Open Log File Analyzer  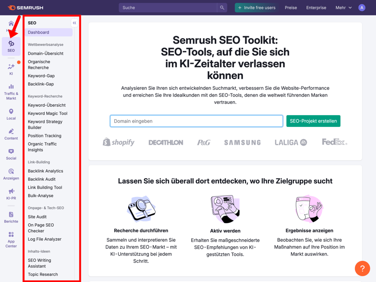point(45,239)
